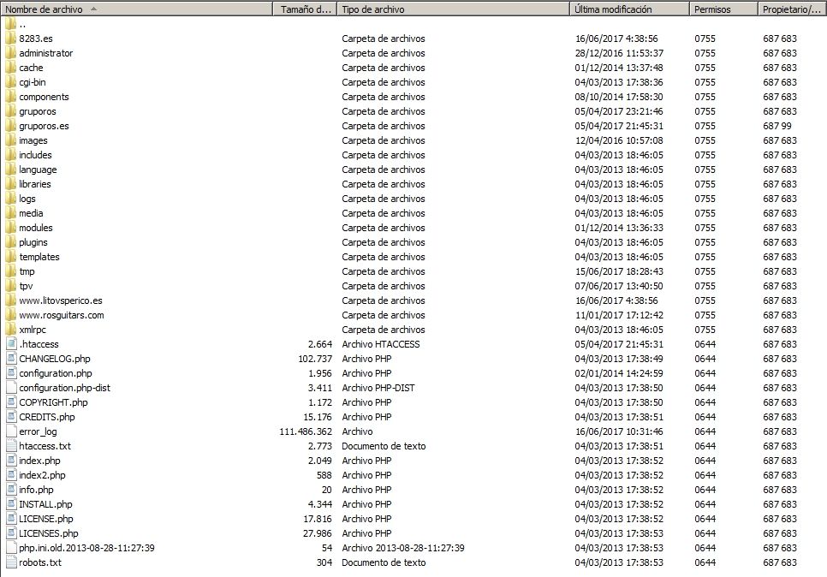Sort by 'Permisos' column header

(723, 9)
